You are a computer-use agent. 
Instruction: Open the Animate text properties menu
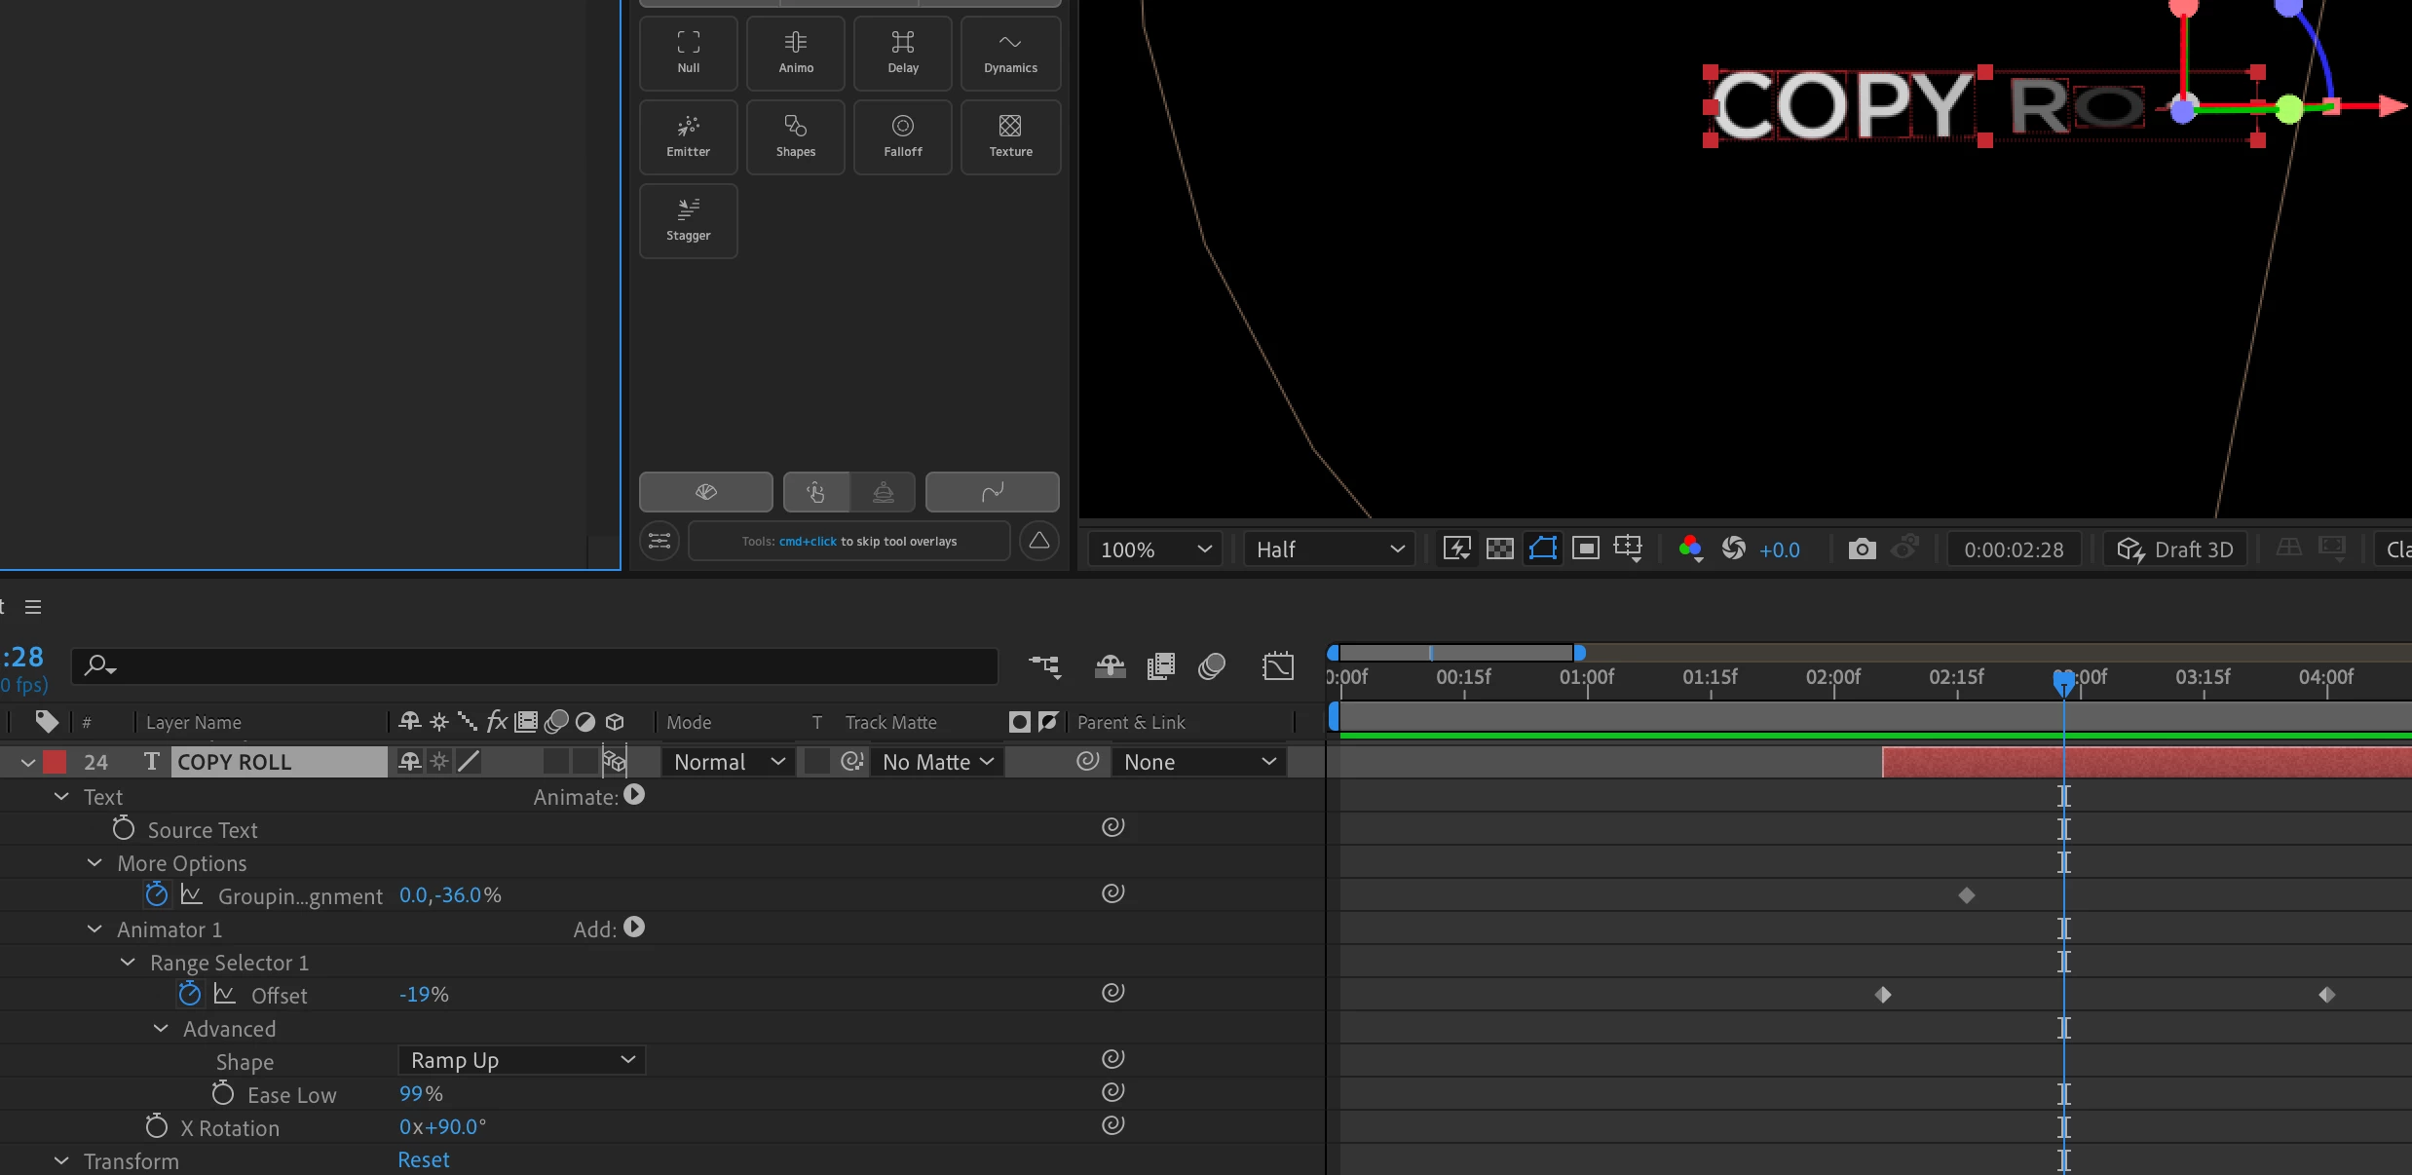(634, 795)
